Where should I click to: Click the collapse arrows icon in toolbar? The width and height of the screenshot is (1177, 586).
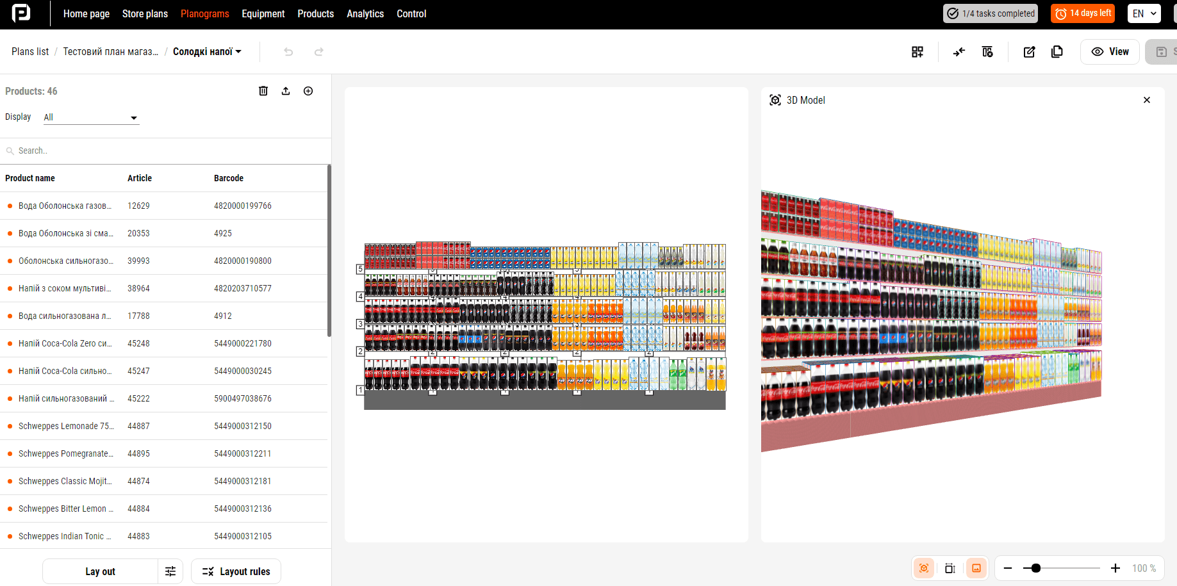tap(959, 52)
